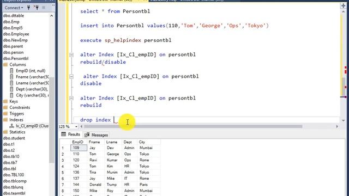
Task: Click the Disconnect plug icon
Action: (36, 8)
